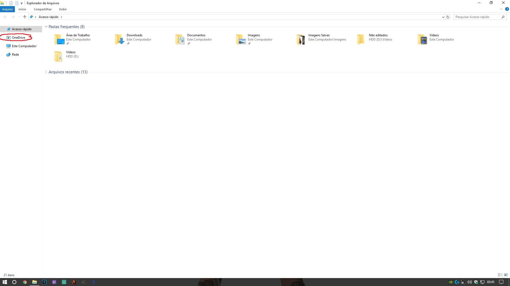
Task: Open Windows Security shield tray icon
Action: pyautogui.click(x=476, y=282)
